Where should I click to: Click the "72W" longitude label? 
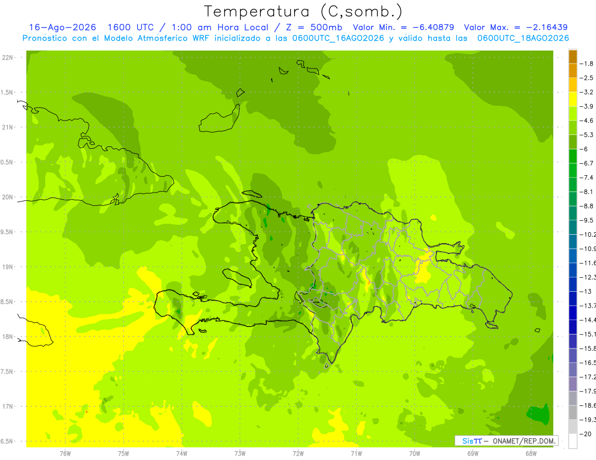tap(298, 454)
